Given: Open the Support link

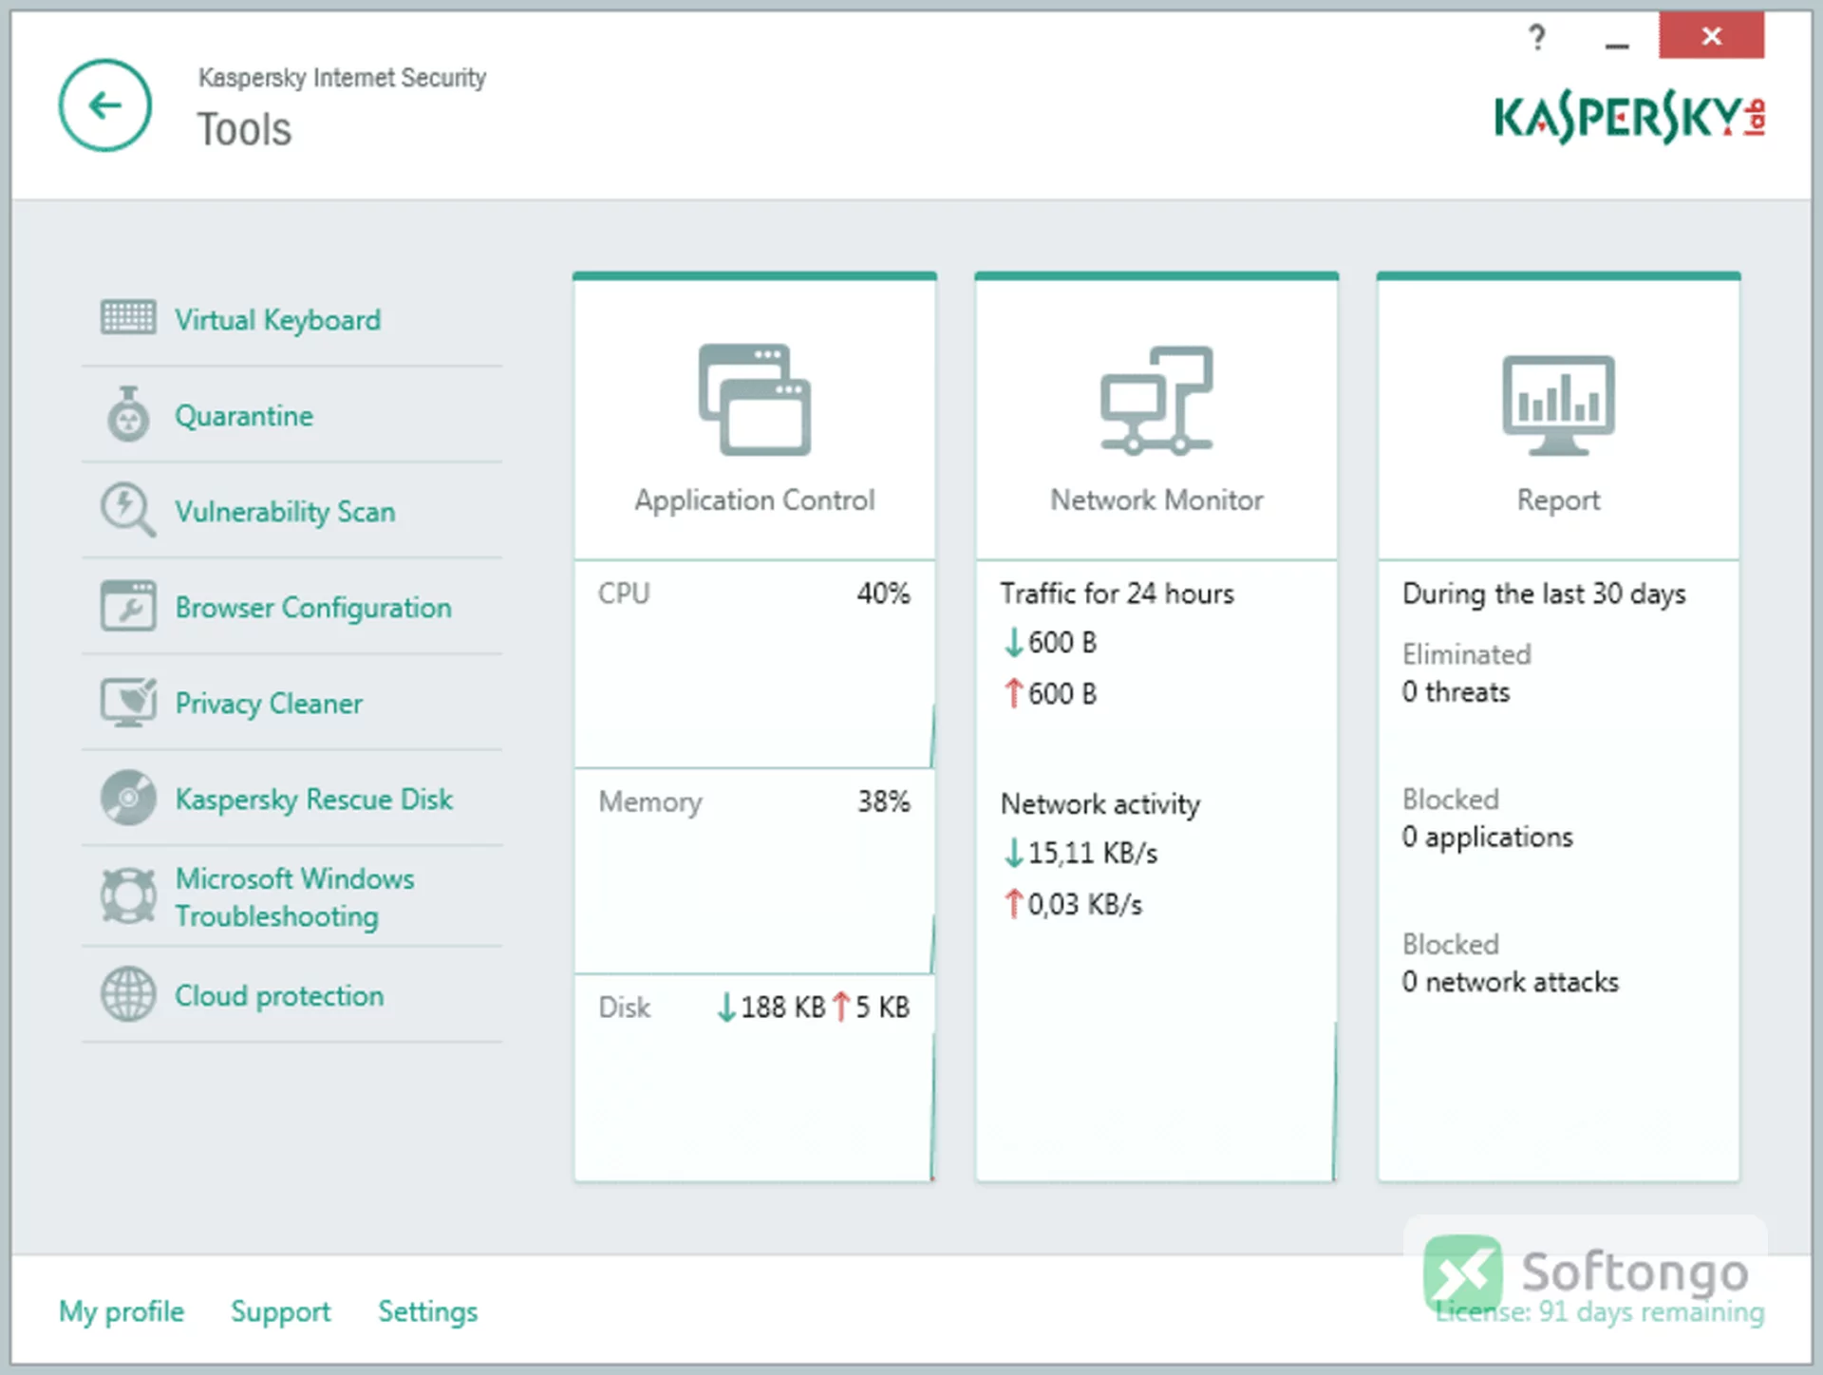Looking at the screenshot, I should click(281, 1311).
